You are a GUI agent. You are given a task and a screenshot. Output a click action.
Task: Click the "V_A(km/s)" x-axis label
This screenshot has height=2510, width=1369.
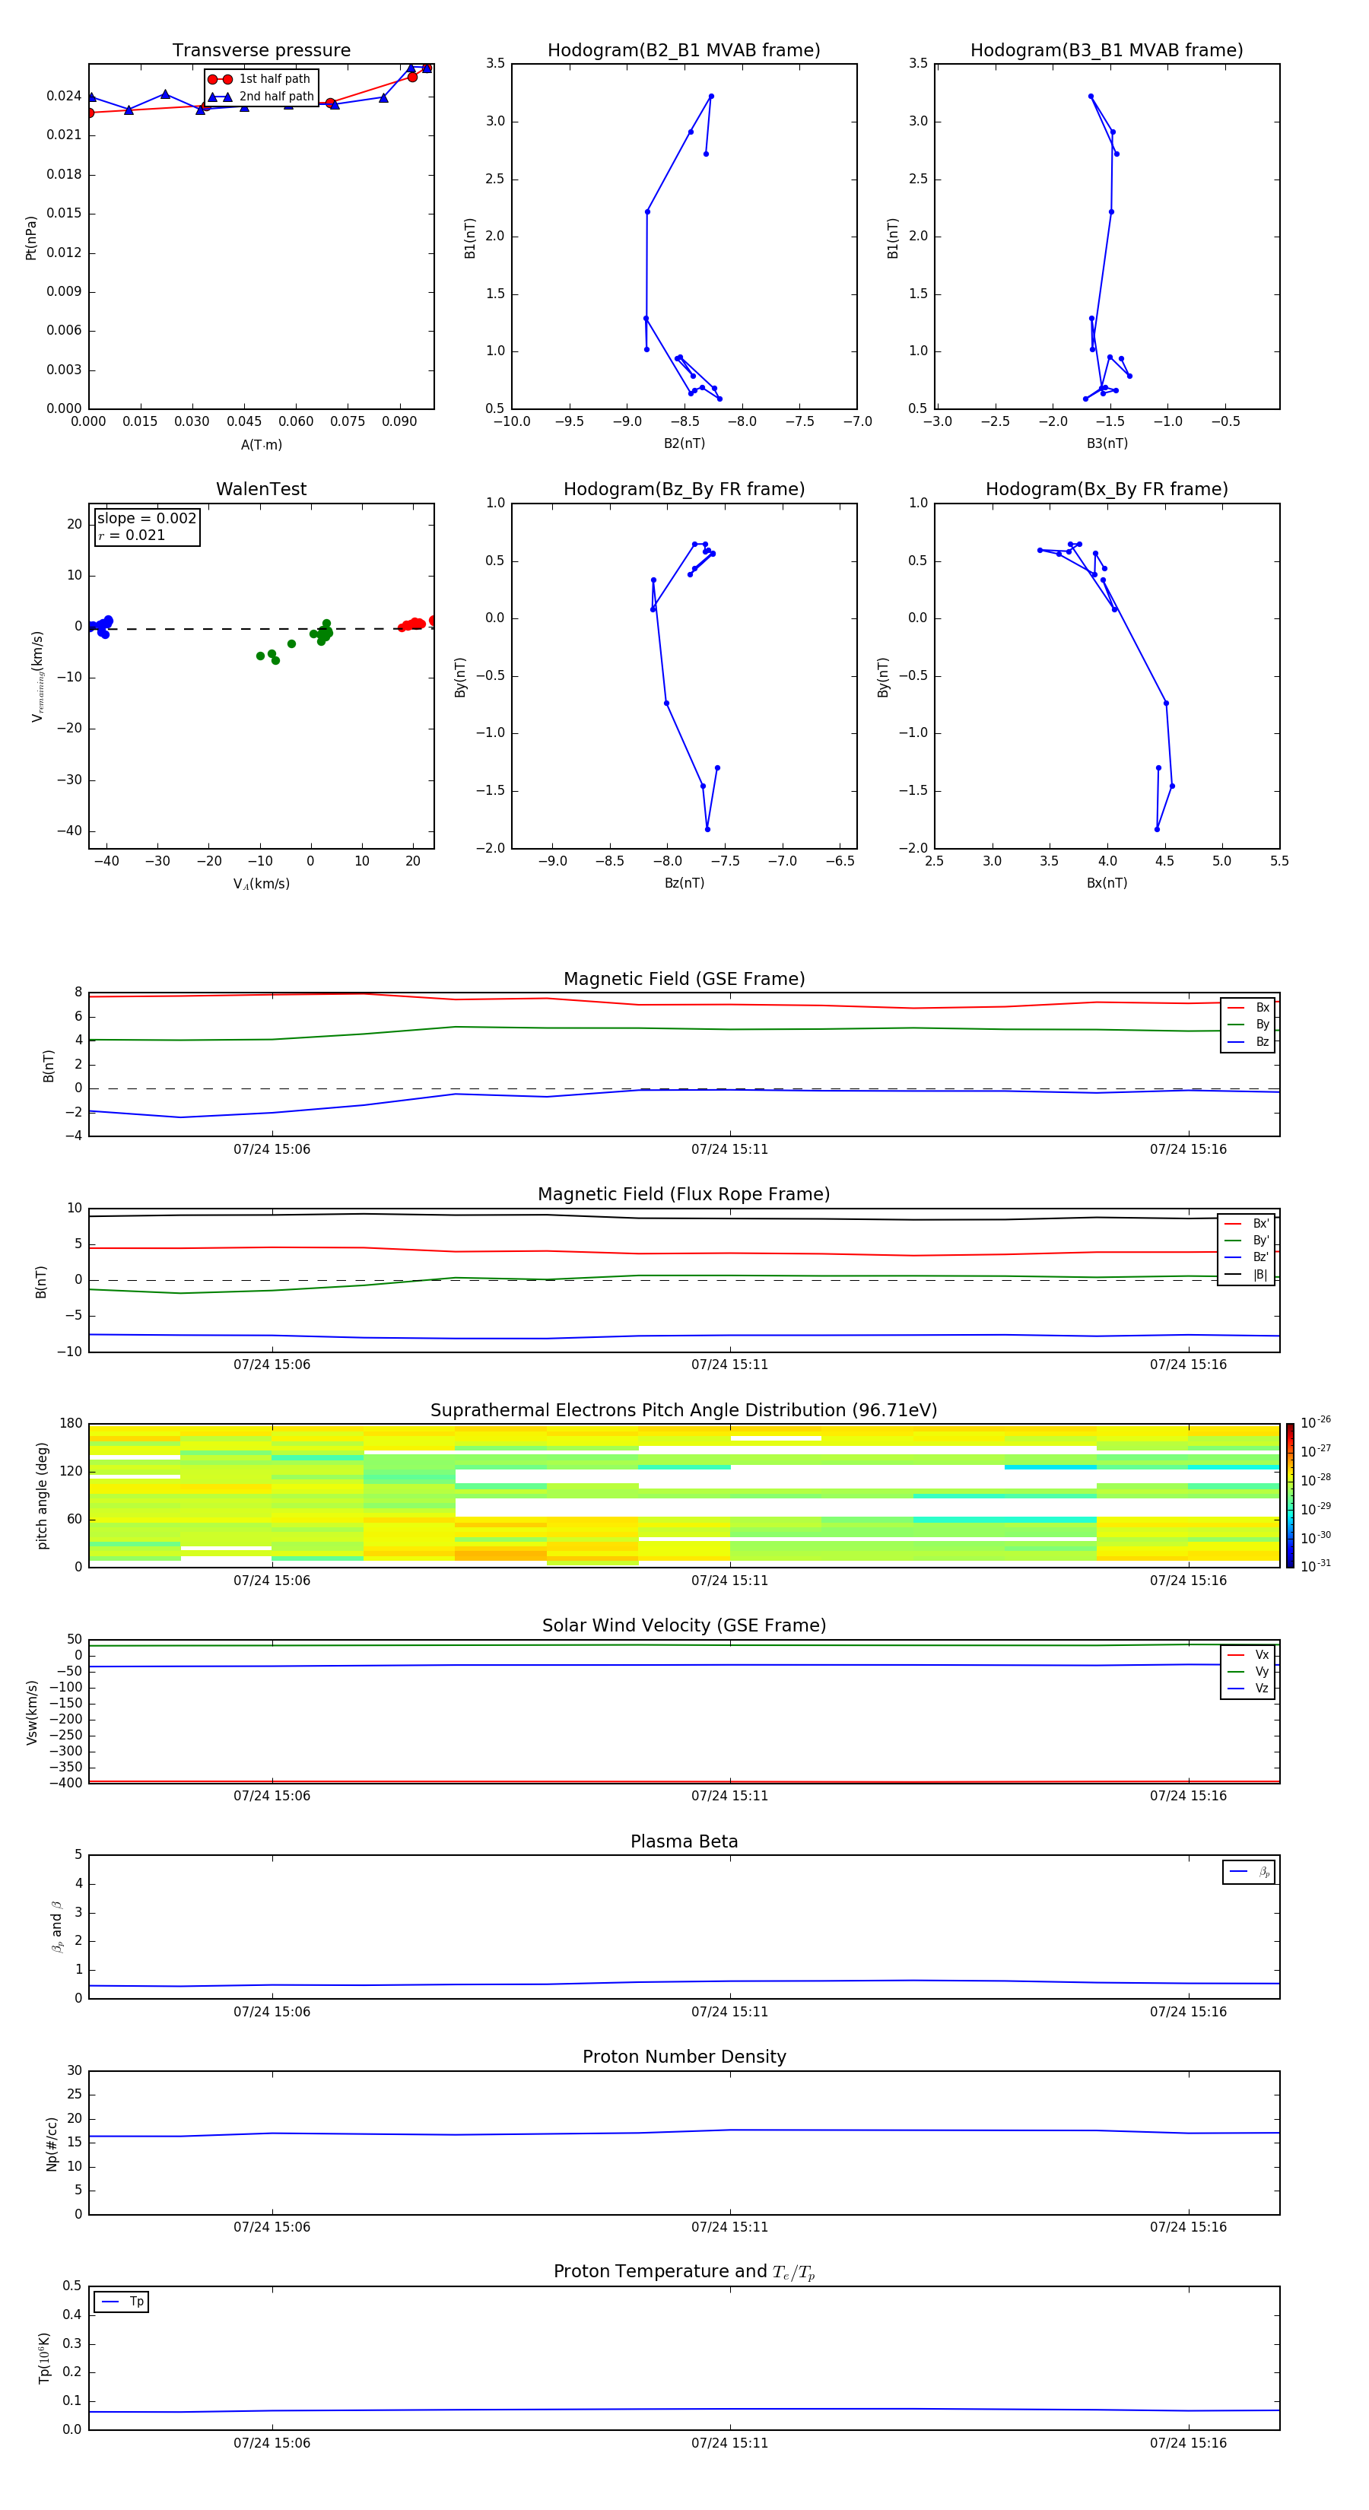coord(261,884)
